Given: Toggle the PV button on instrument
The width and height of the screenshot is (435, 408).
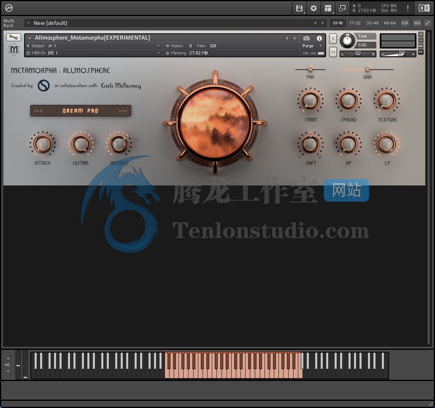Looking at the screenshot, I should click(421, 52).
